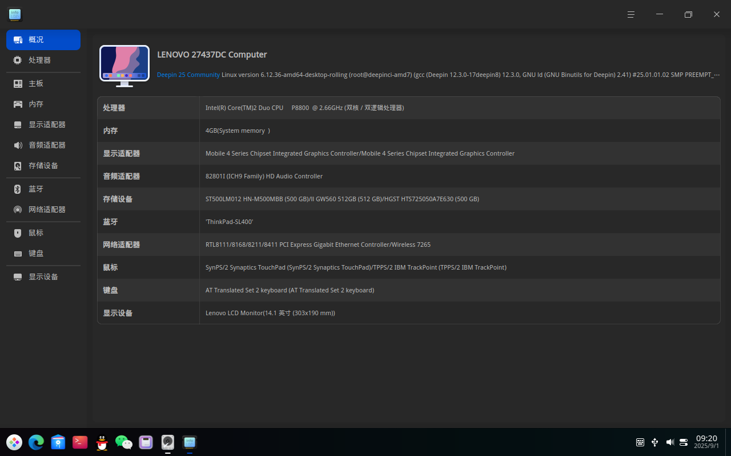Click the AT Translated Set 2 keyboard text
The image size is (731, 456).
(290, 290)
